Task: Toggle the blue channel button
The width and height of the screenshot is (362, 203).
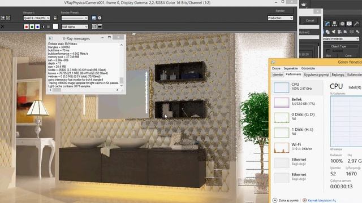Action: 37,27
